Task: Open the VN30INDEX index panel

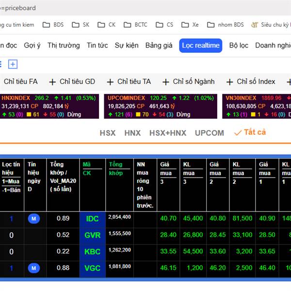Action: (x=257, y=106)
